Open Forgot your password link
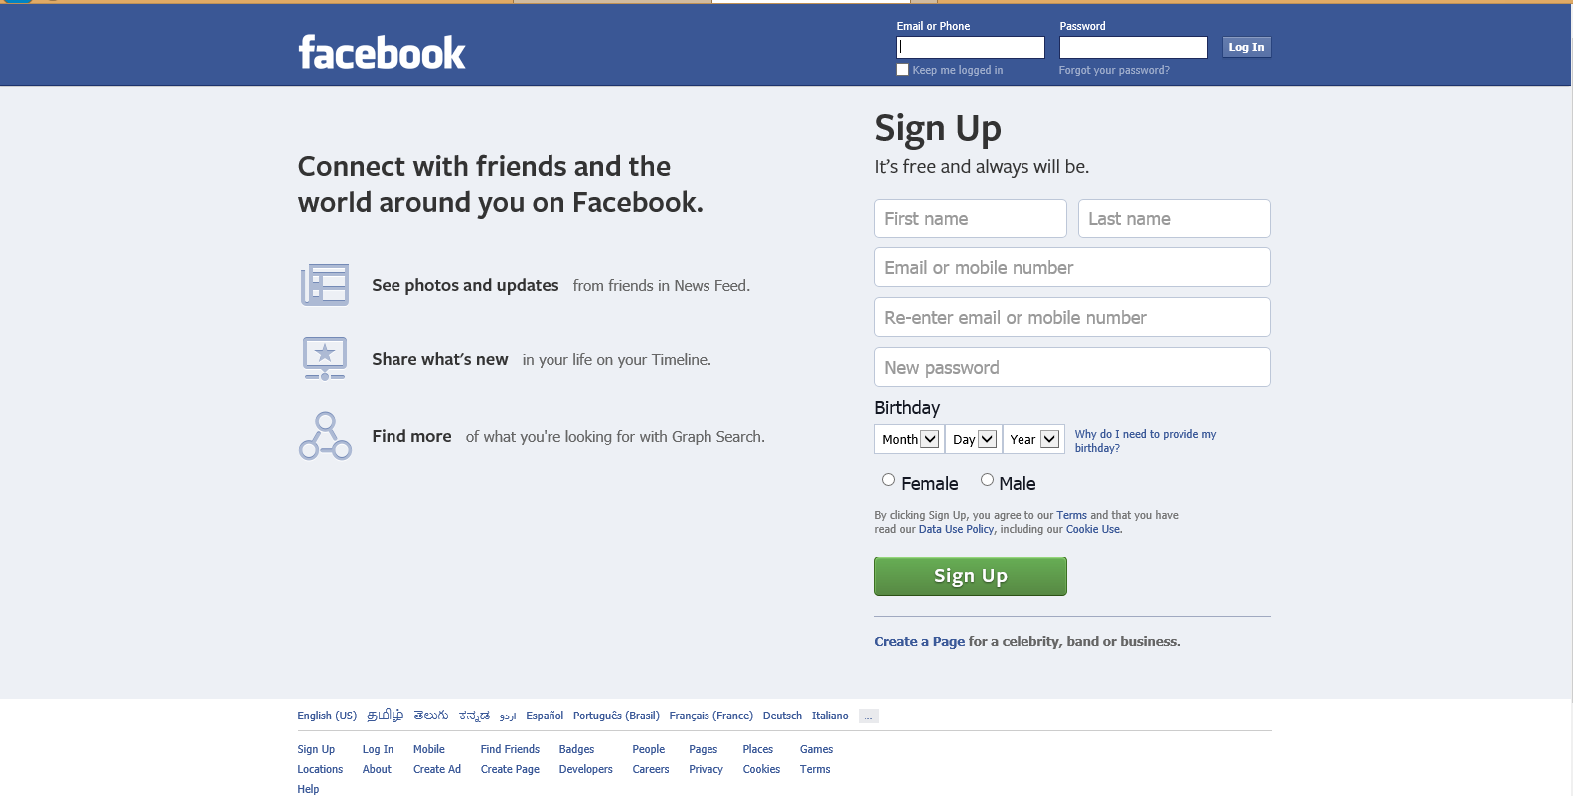This screenshot has height=796, width=1573. [x=1114, y=70]
